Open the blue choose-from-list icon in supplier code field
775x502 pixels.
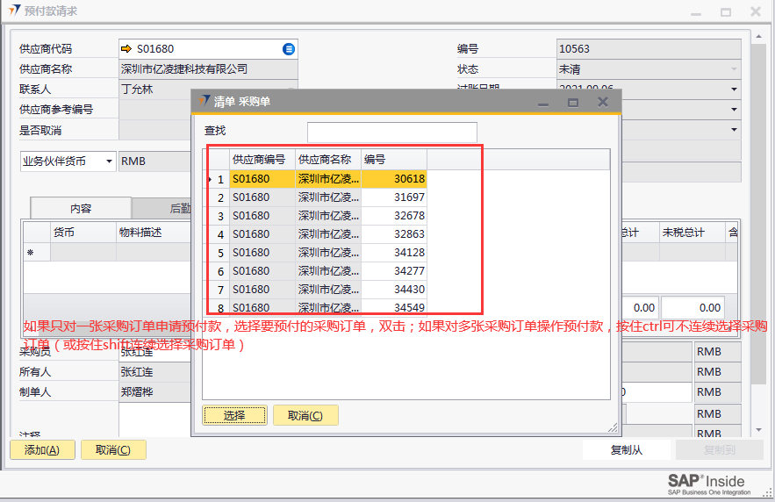tap(289, 49)
